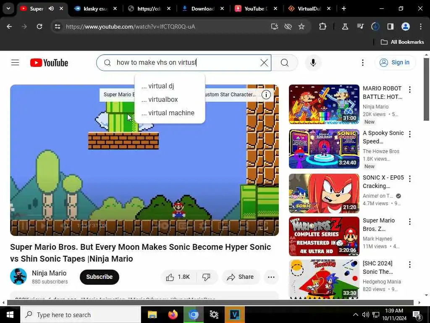Viewport: 430px width, 323px height.
Task: Open options for SHC 2024 Sonic video
Action: point(410,265)
